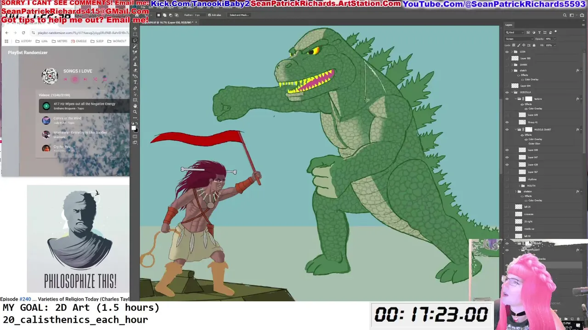Lock transparent pixels icon
Image resolution: width=588 pixels, height=330 pixels.
pos(514,45)
